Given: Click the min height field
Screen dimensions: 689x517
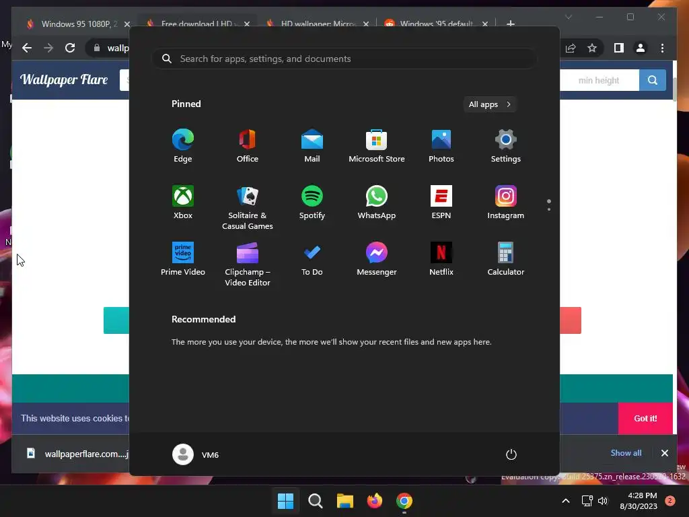Looking at the screenshot, I should click(600, 80).
